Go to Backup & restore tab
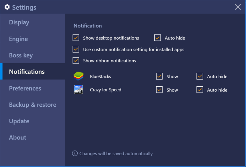This screenshot has height=167, width=246. tap(32, 105)
